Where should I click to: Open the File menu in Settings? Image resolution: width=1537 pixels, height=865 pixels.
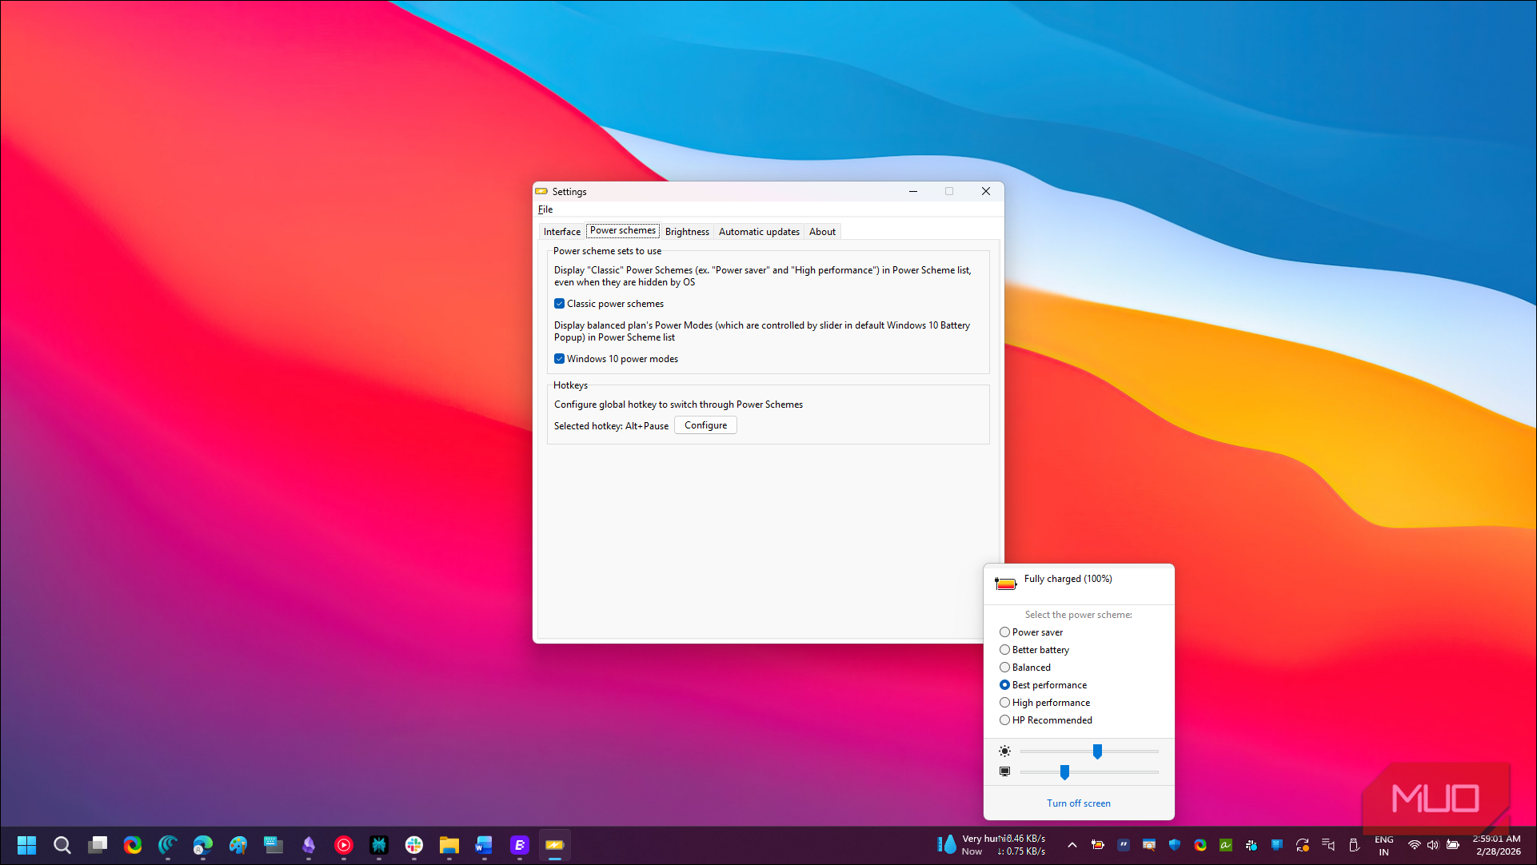pyautogui.click(x=545, y=209)
